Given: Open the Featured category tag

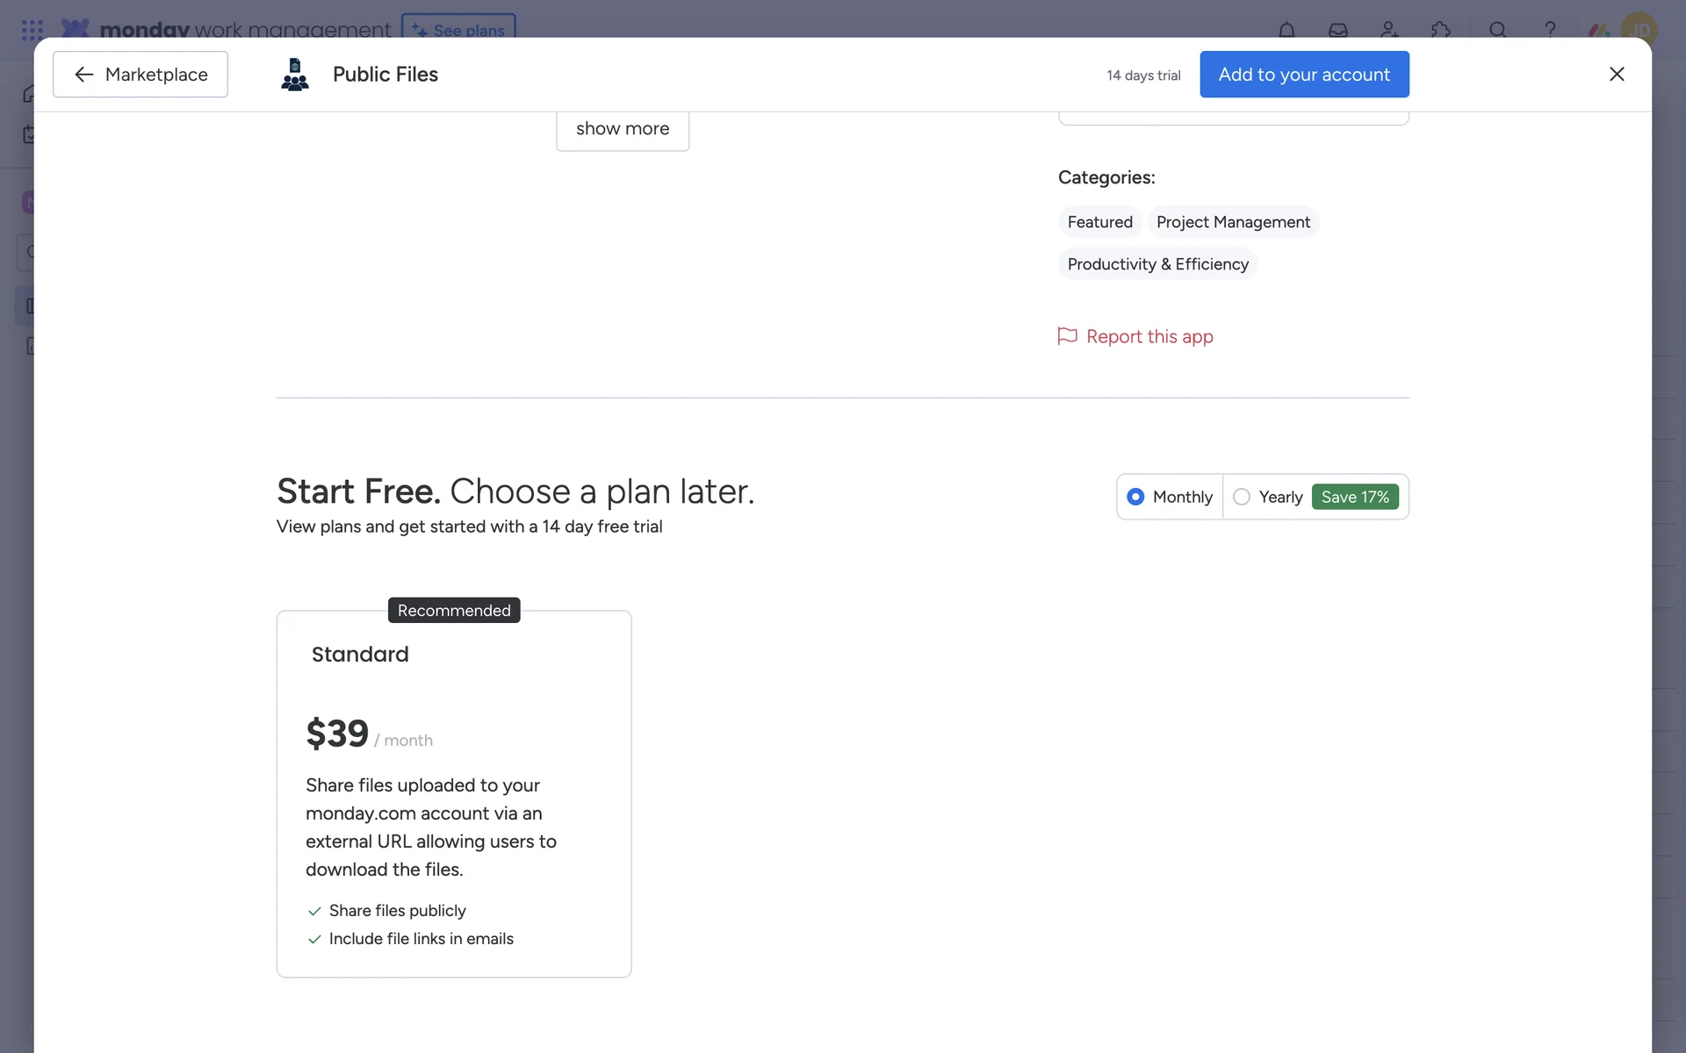Looking at the screenshot, I should point(1099,222).
